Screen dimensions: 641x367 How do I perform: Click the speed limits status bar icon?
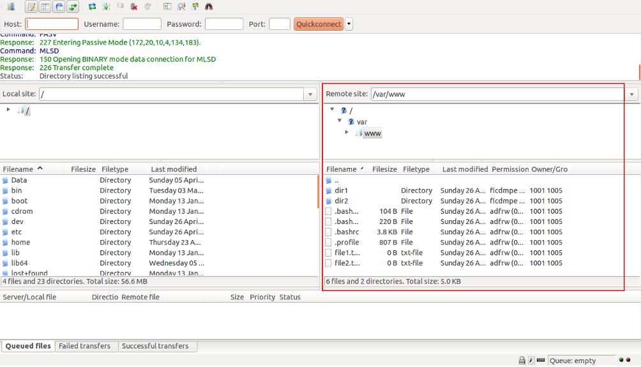[x=531, y=360]
